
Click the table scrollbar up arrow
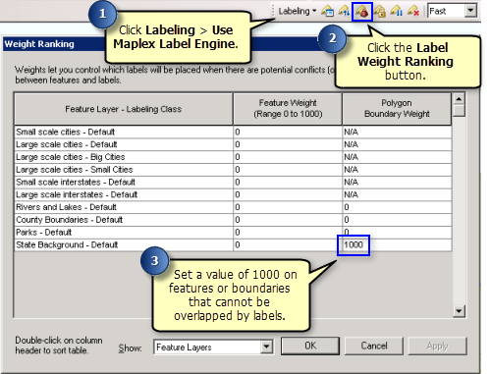click(459, 98)
